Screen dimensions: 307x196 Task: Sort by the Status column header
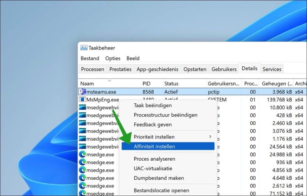point(185,83)
